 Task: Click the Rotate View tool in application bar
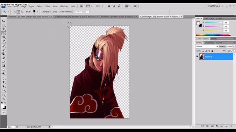(119, 6)
